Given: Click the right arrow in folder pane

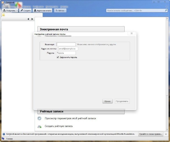Looking at the screenshot, I should pyautogui.click(x=32, y=19).
